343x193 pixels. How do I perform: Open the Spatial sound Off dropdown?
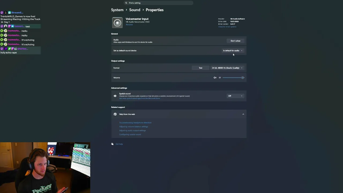click(x=235, y=96)
